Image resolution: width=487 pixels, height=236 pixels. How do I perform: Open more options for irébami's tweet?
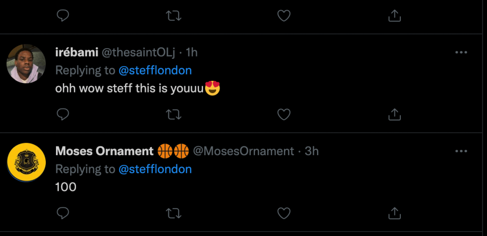point(461,53)
